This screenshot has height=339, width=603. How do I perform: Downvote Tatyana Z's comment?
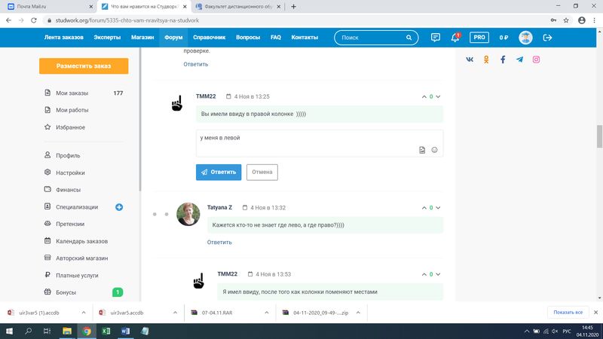[438, 207]
